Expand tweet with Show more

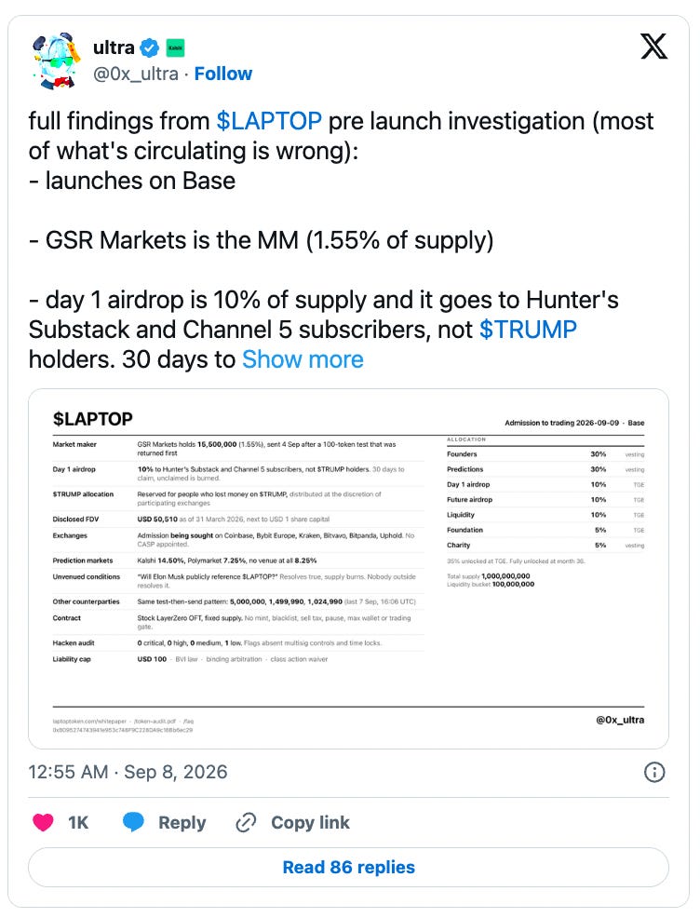tap(303, 359)
